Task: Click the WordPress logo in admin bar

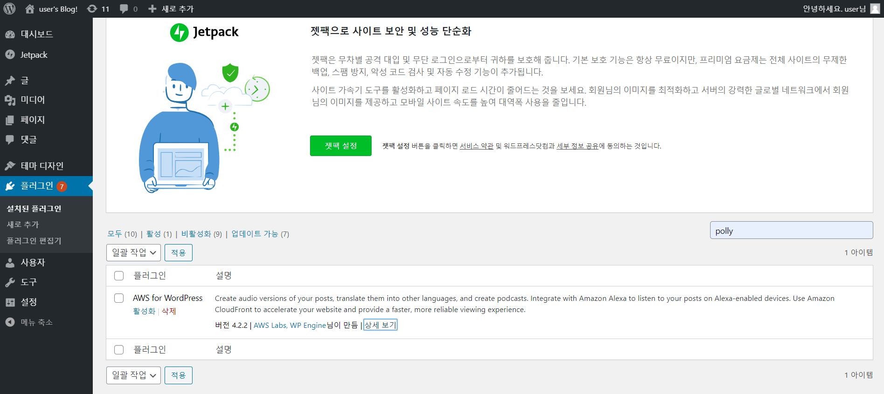Action: pyautogui.click(x=9, y=9)
